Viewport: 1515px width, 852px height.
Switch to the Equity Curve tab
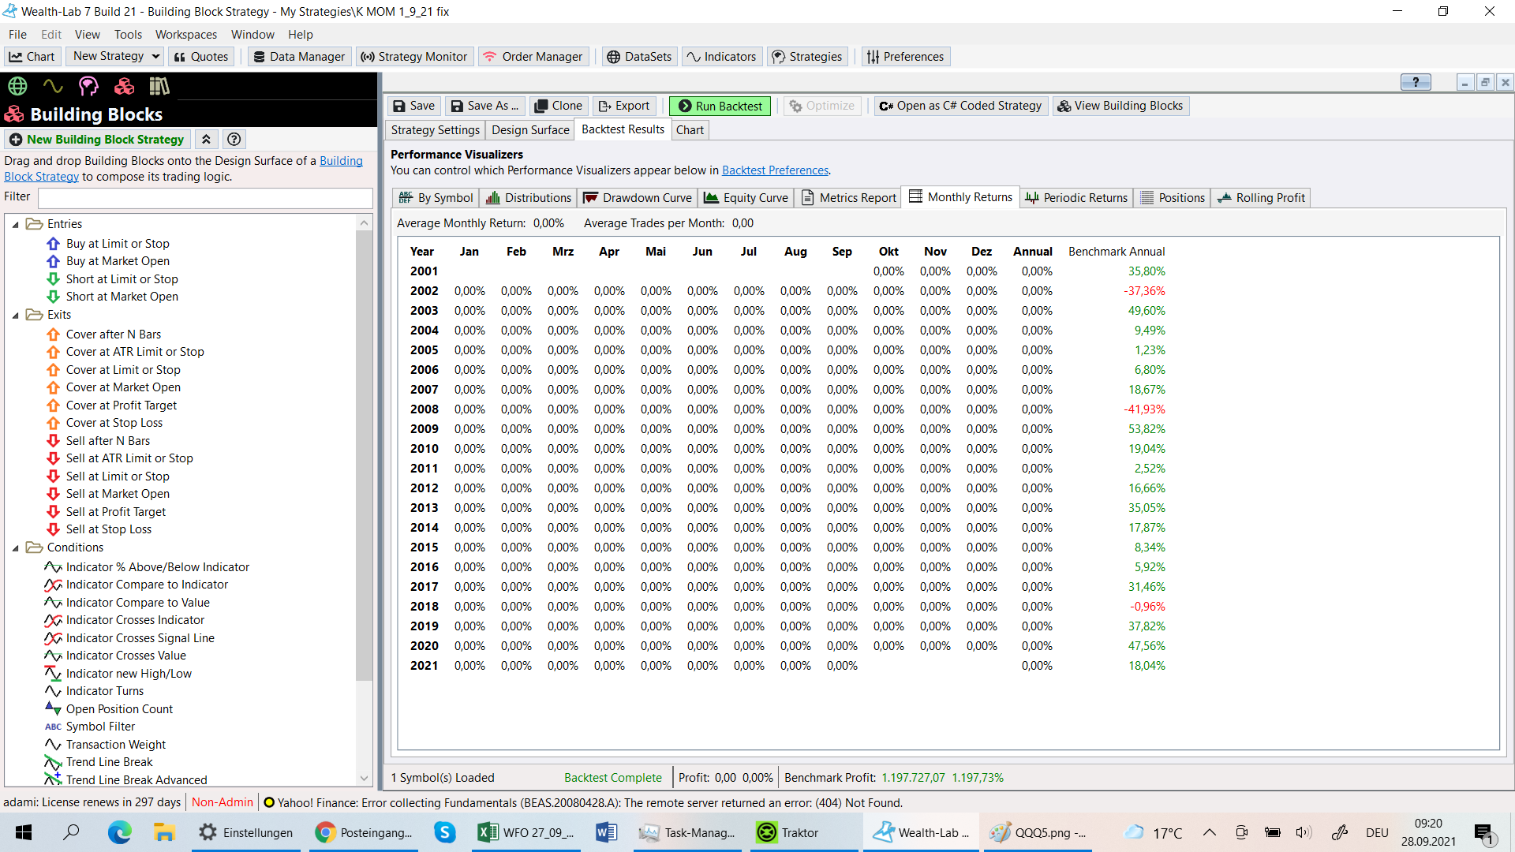(x=746, y=198)
